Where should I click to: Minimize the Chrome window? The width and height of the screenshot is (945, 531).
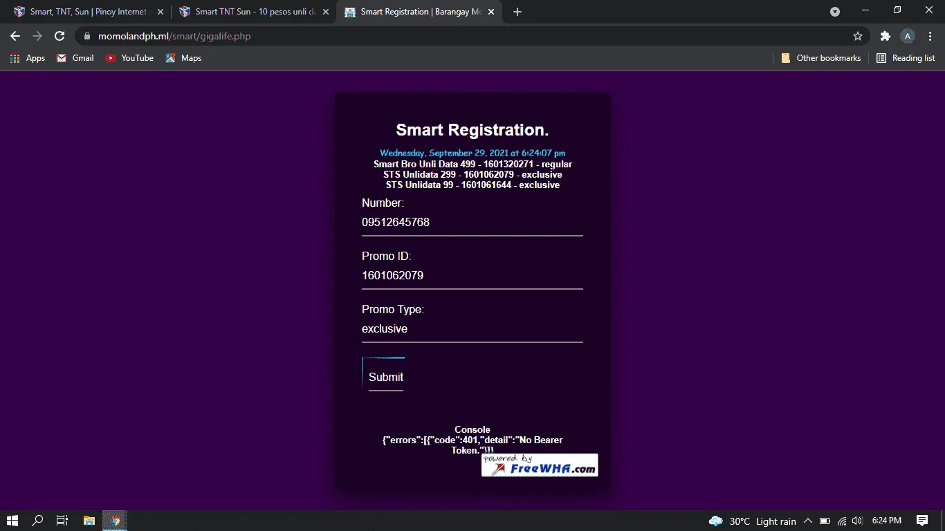[x=865, y=10]
